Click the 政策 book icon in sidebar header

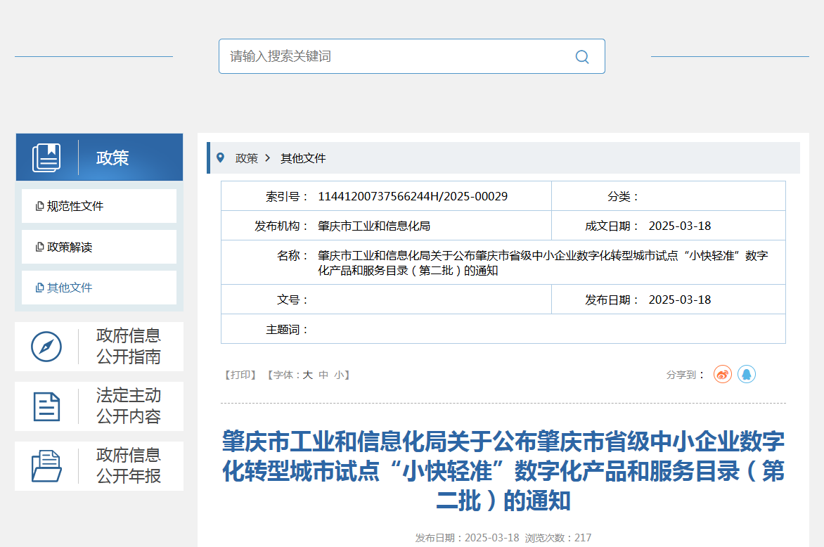(x=46, y=157)
